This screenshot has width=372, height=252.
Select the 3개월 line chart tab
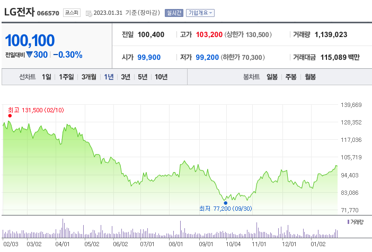pyautogui.click(x=89, y=77)
